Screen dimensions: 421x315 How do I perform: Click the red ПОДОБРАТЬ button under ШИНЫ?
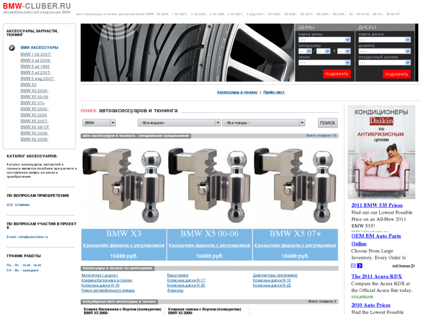(x=336, y=74)
